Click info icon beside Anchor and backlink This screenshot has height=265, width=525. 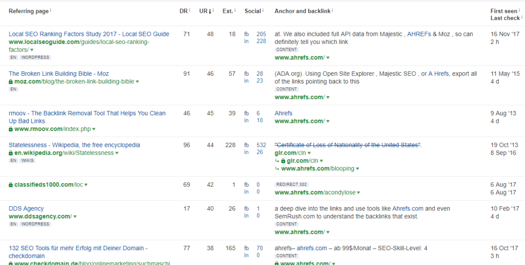pyautogui.click(x=332, y=10)
